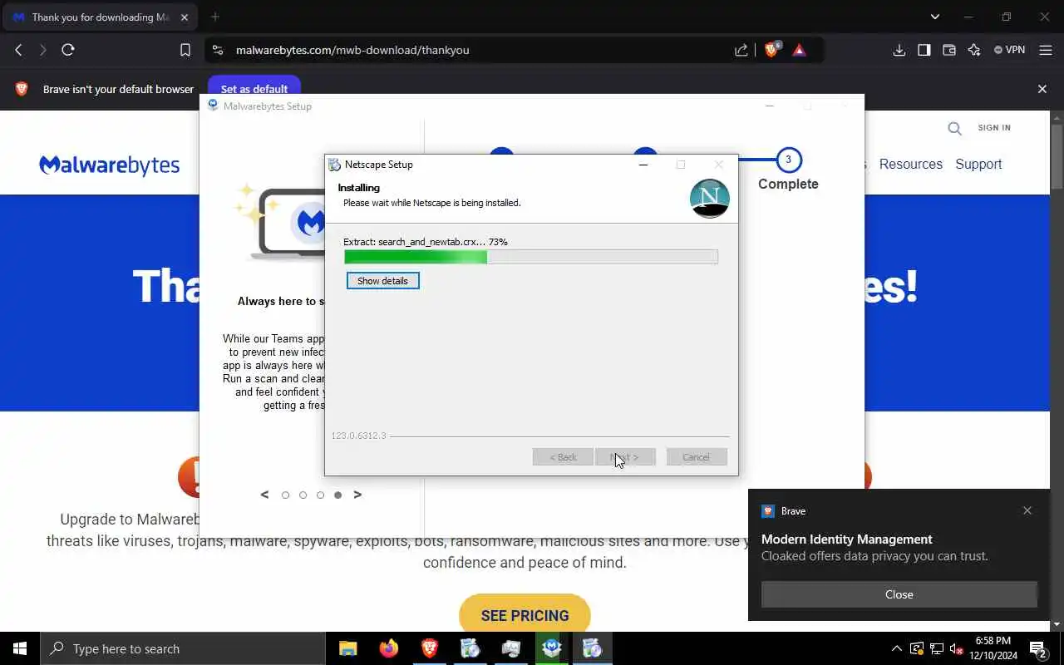Open Firefox from the taskbar
This screenshot has height=665, width=1064.
(x=388, y=648)
